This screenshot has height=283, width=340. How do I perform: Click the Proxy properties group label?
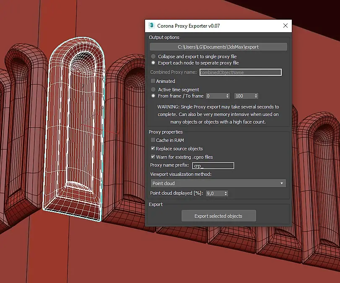pos(166,132)
